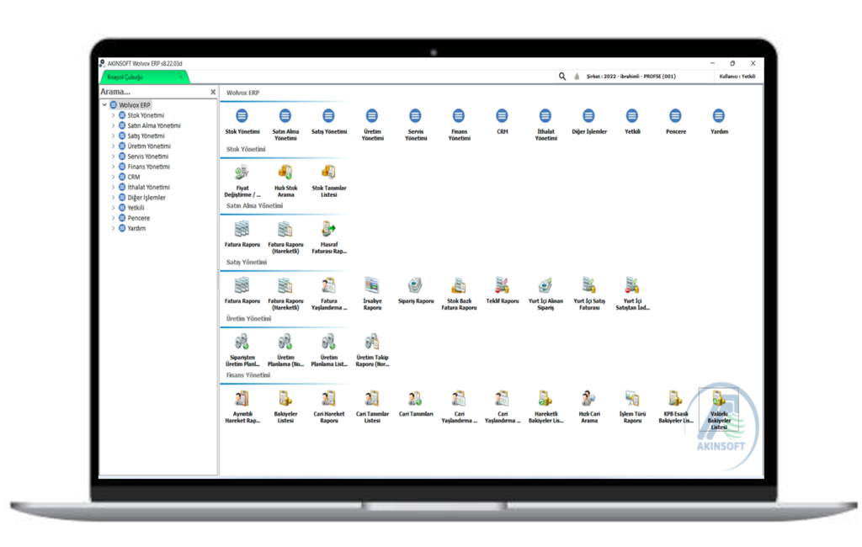The image size is (862, 547).
Task: Select Diğer İşlemler in the tree
Action: click(146, 198)
